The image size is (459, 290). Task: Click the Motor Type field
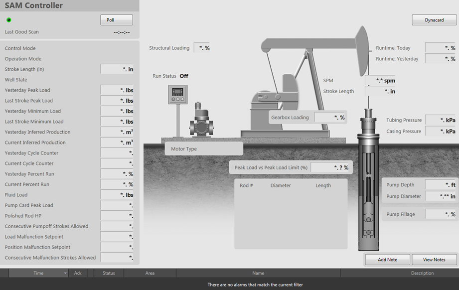tap(204, 148)
